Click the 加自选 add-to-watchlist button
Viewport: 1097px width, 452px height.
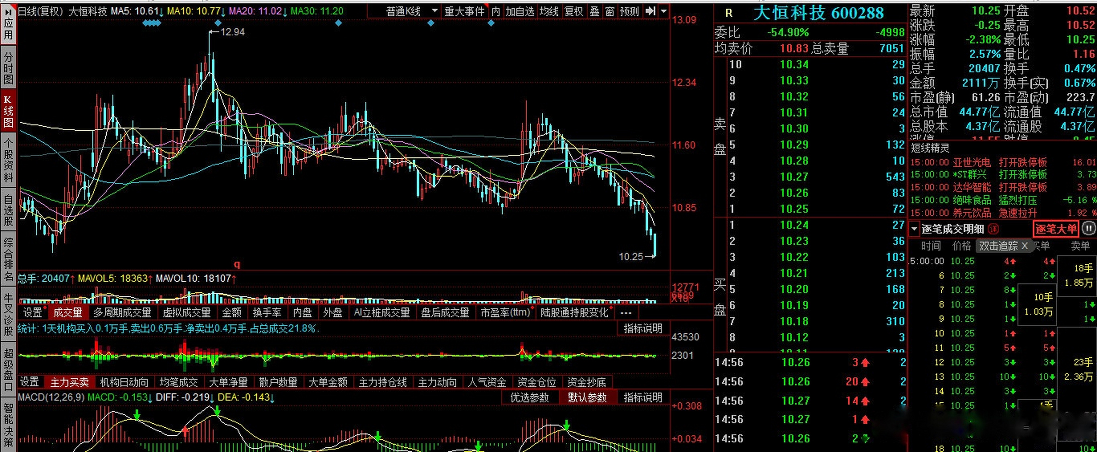point(520,12)
